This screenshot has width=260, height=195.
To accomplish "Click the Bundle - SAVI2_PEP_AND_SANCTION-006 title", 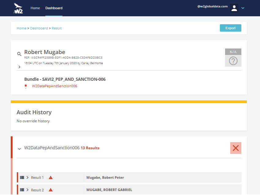I will pos(65,79).
